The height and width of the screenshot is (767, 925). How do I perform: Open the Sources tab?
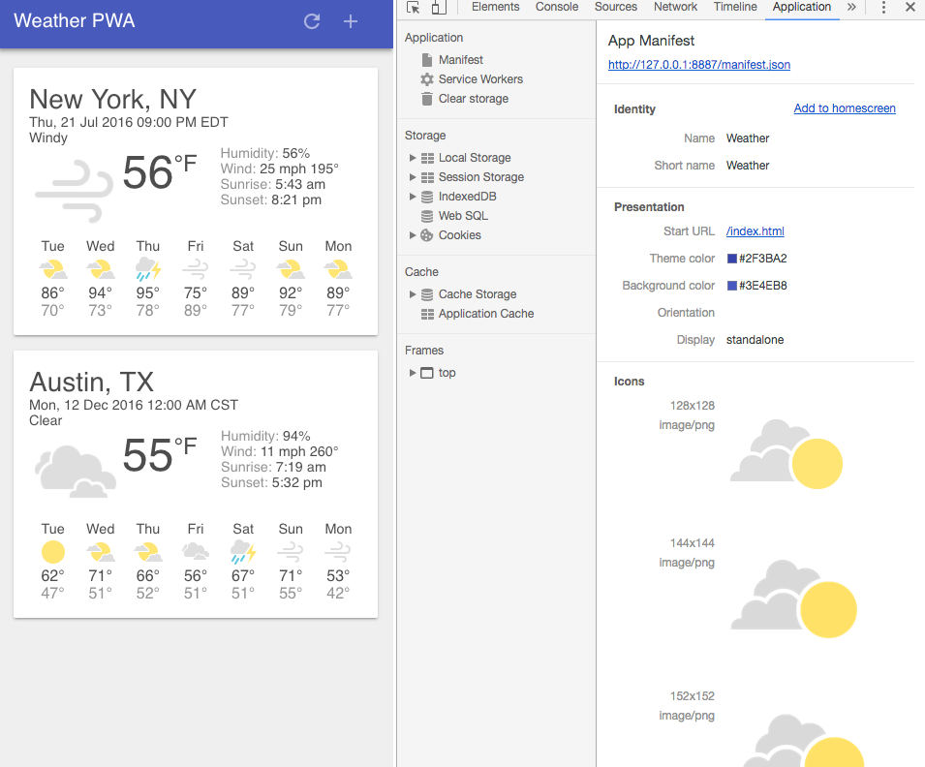click(615, 7)
